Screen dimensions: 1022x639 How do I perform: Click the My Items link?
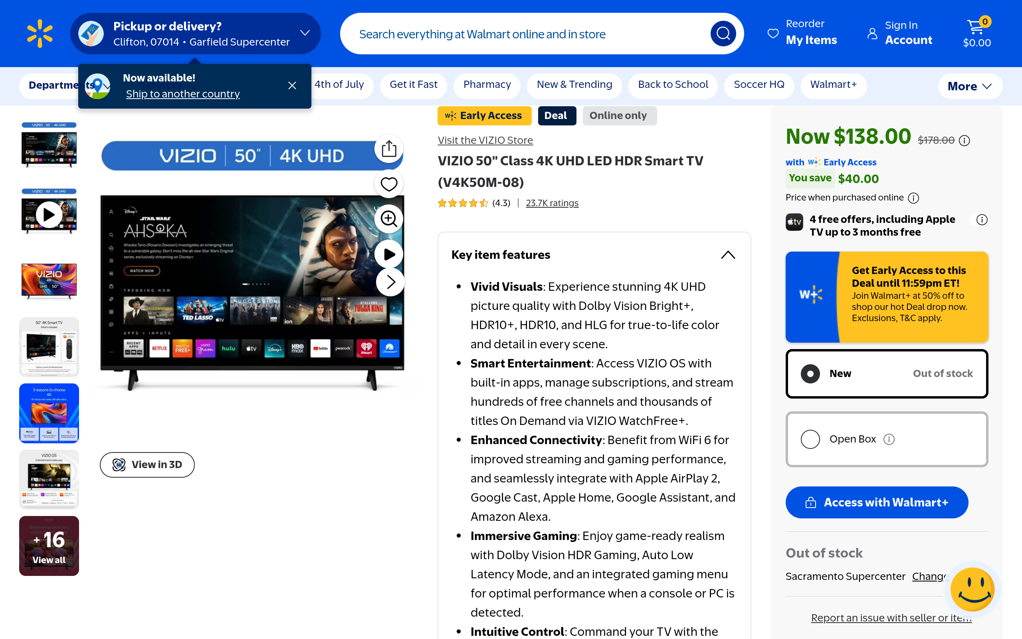[x=811, y=40]
